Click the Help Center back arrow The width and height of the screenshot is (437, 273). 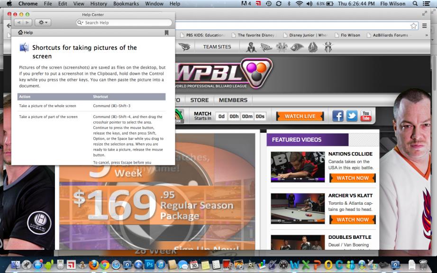point(18,23)
